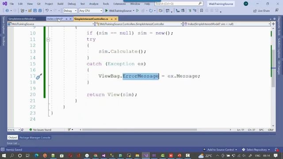Open the Index member navigation dropdown

(227, 24)
